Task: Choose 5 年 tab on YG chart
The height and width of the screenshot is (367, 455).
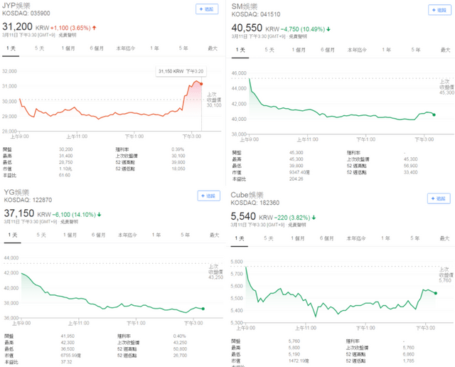Action: pyautogui.click(x=184, y=234)
